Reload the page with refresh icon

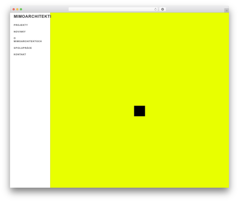(155, 9)
